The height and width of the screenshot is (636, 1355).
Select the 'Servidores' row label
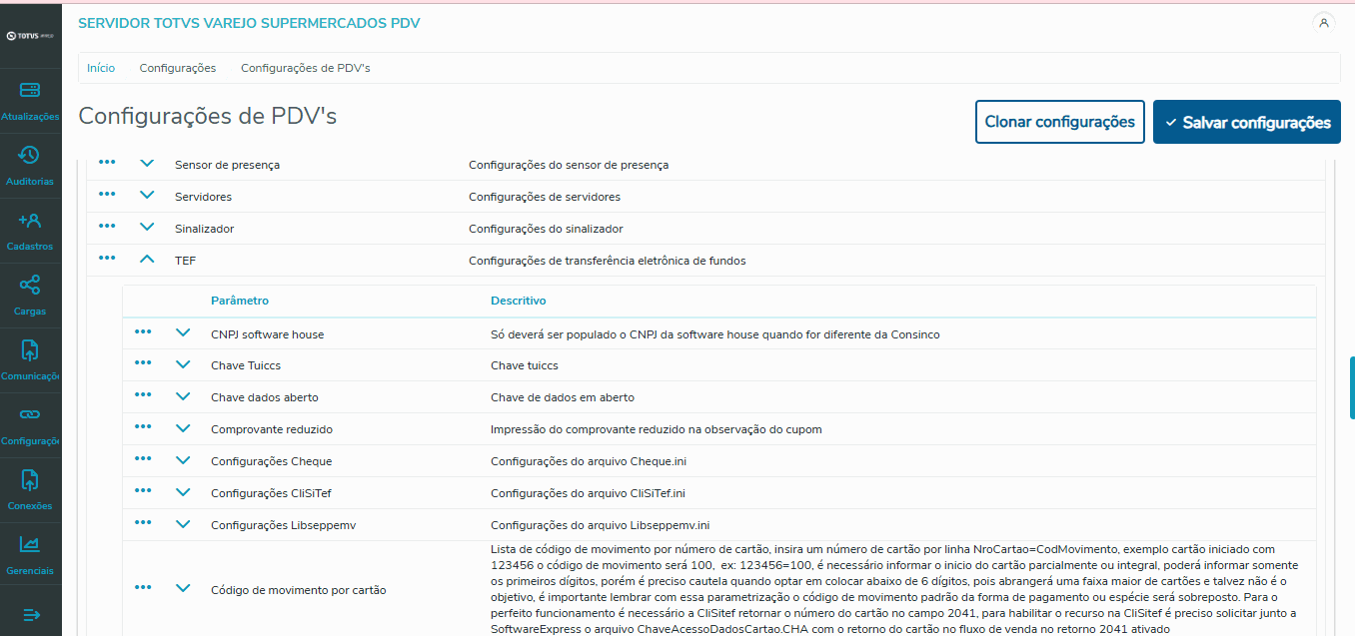pos(203,197)
